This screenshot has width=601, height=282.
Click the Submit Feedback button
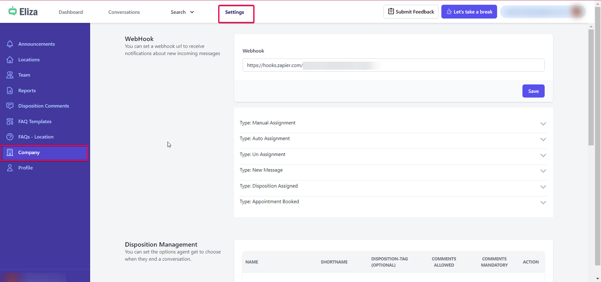(x=411, y=12)
